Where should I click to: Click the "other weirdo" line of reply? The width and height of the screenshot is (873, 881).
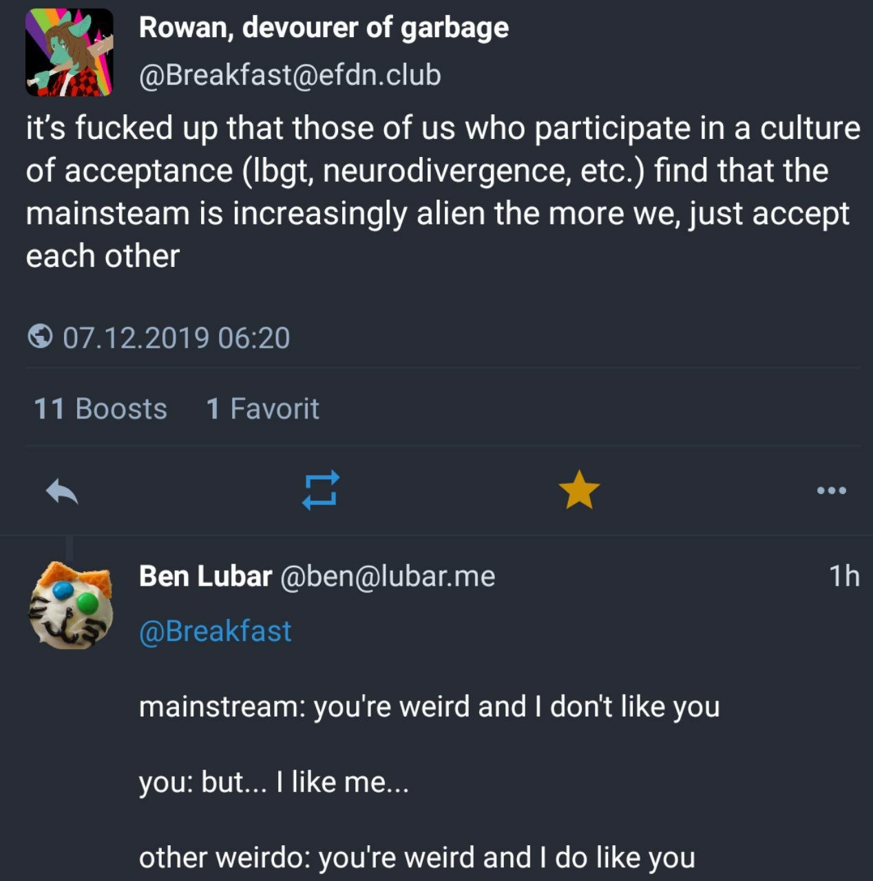[x=417, y=858]
